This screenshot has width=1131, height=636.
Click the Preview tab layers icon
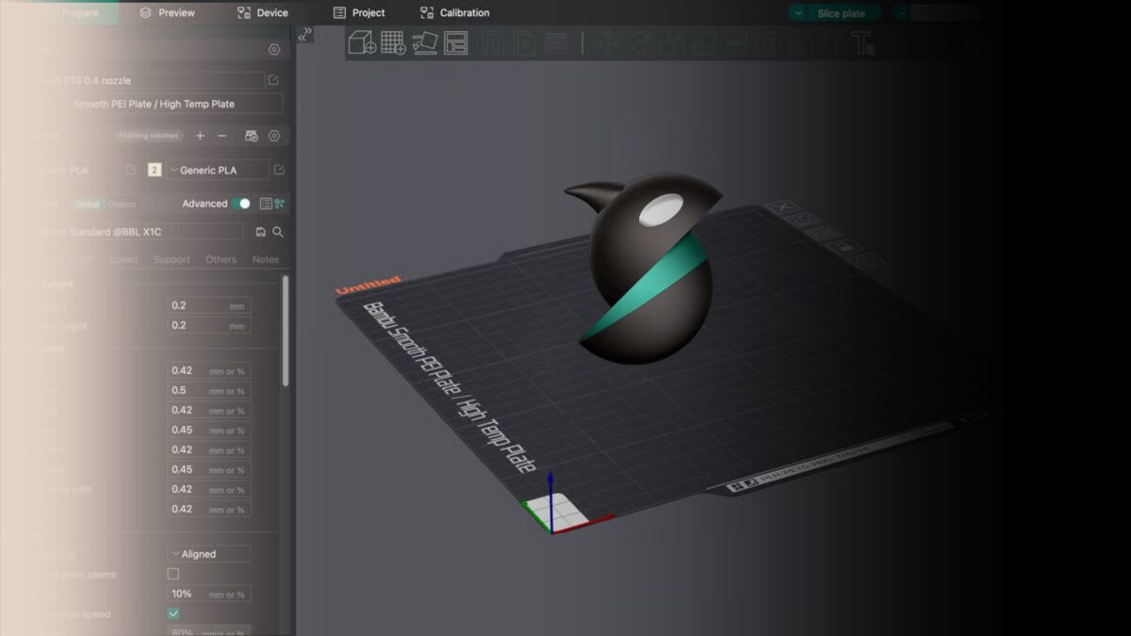[145, 13]
